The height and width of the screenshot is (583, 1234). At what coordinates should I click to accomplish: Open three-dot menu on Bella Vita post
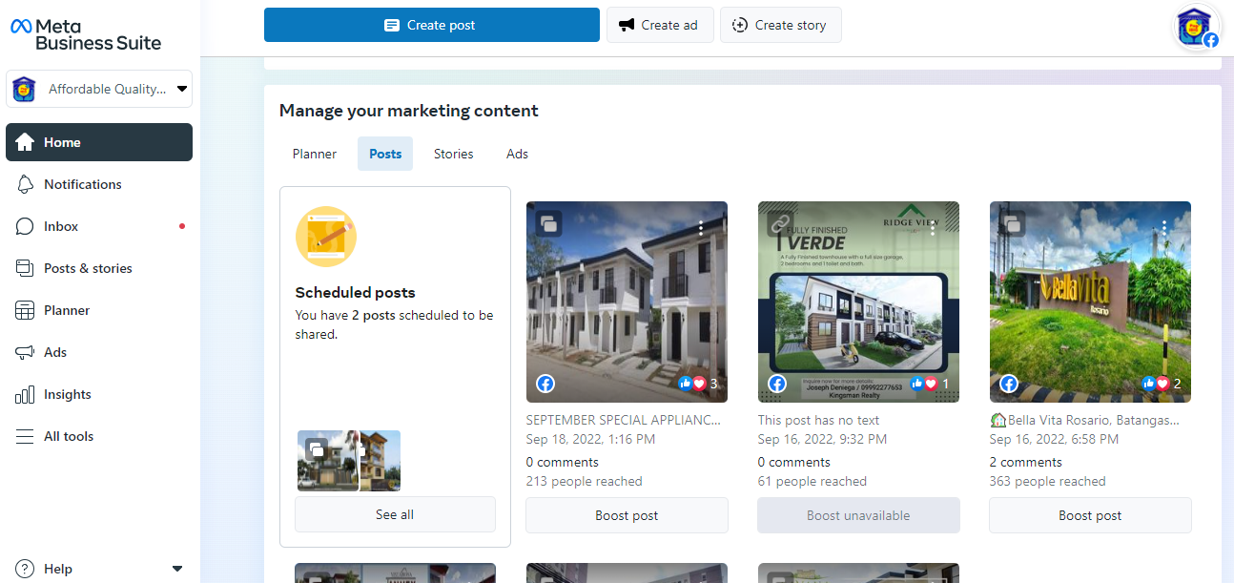click(x=1164, y=228)
